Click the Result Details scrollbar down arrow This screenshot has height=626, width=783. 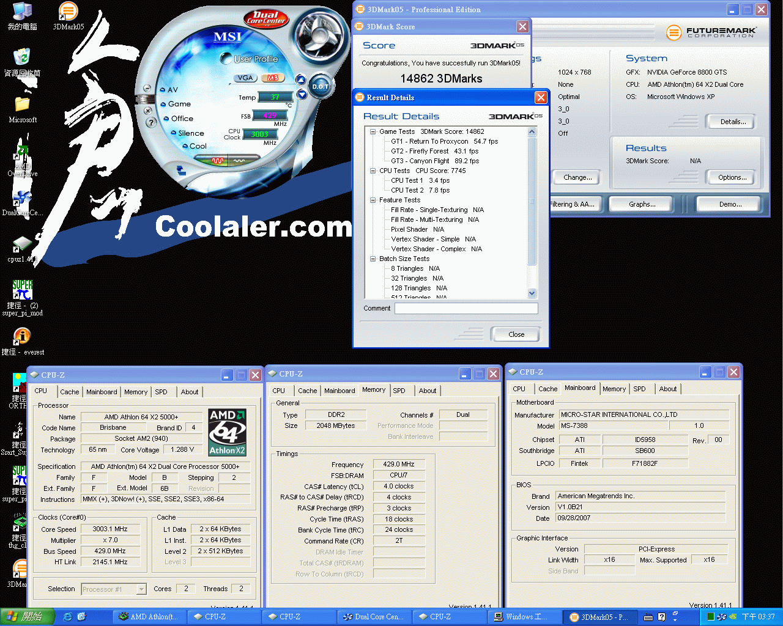(x=532, y=293)
